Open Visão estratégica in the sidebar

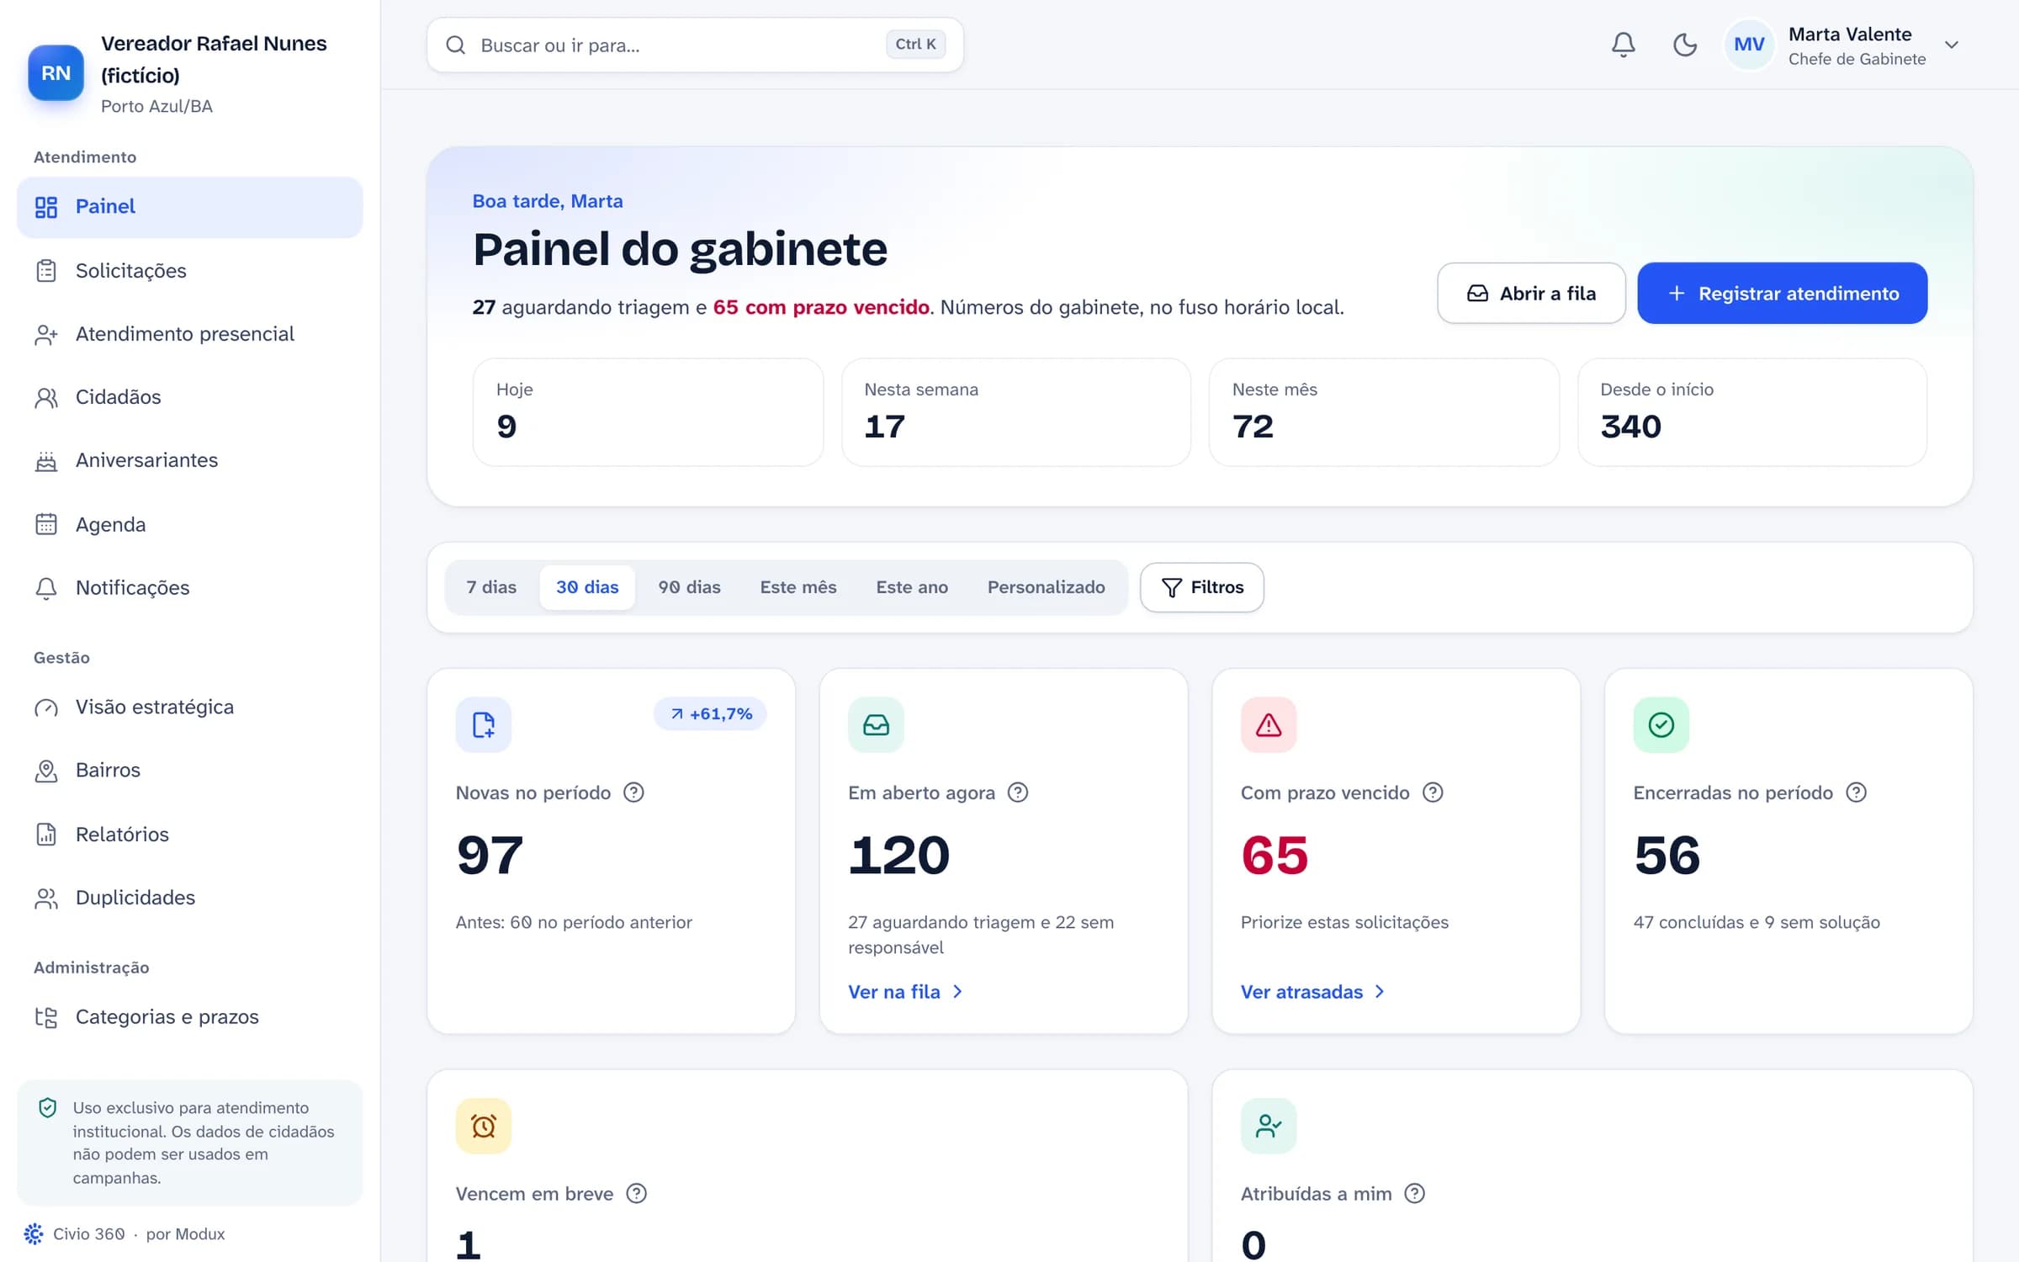(189, 707)
